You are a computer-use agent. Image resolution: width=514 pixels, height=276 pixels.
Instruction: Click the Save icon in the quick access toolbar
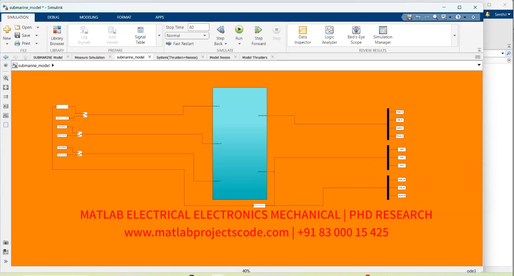pyautogui.click(x=409, y=17)
